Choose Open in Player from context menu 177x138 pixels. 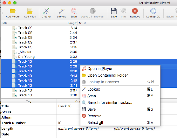(120, 69)
